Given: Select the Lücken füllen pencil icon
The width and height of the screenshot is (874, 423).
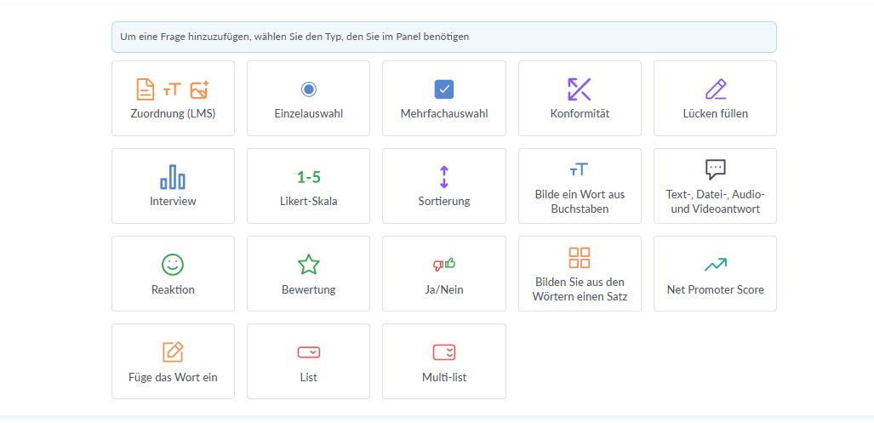Looking at the screenshot, I should pos(715,89).
